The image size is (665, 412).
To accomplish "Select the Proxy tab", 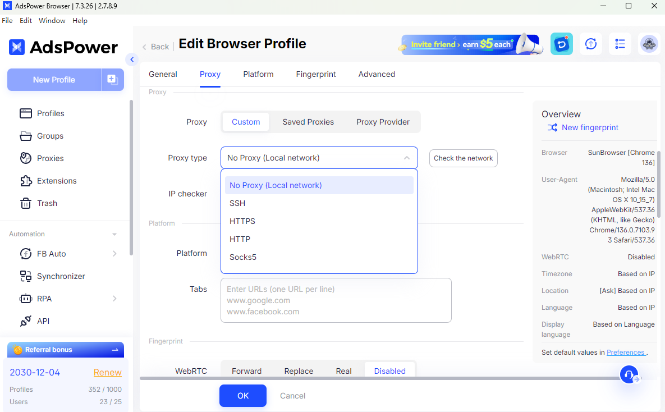I will (210, 74).
